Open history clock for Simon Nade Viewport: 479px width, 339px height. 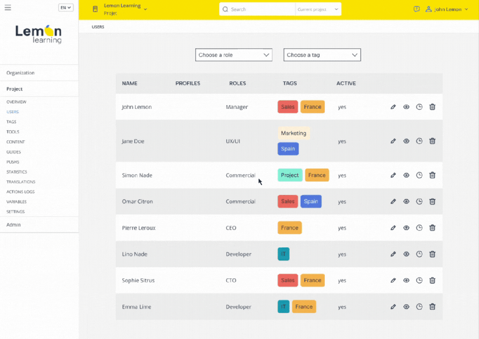pyautogui.click(x=419, y=175)
